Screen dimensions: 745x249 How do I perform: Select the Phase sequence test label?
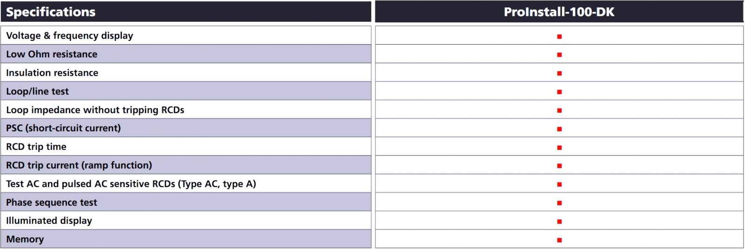point(52,202)
